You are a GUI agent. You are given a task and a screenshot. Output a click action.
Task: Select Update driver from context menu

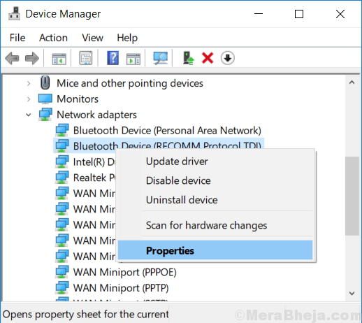[x=177, y=161]
